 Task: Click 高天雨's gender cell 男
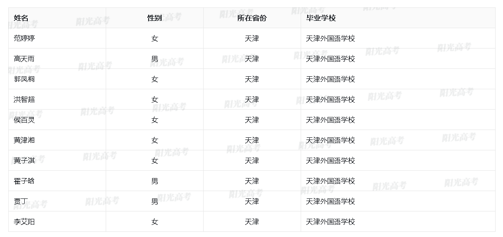[x=155, y=58]
